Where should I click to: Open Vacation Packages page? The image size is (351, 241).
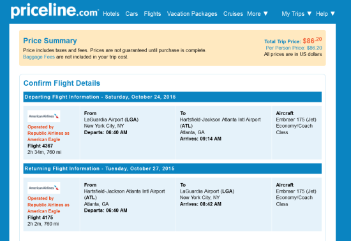tap(192, 14)
